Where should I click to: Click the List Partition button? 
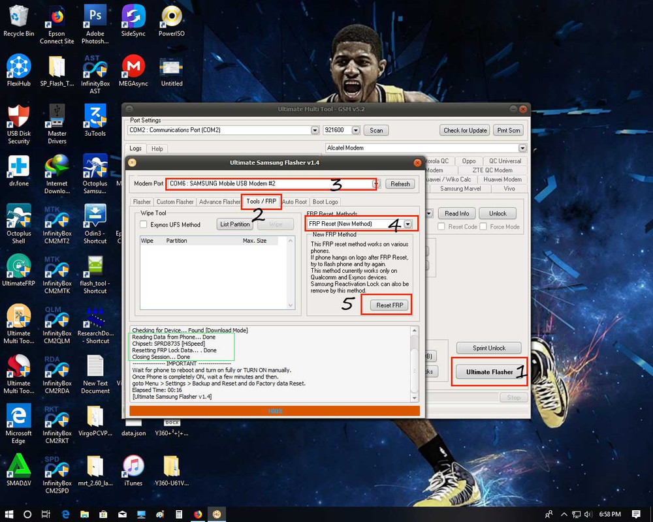[235, 224]
